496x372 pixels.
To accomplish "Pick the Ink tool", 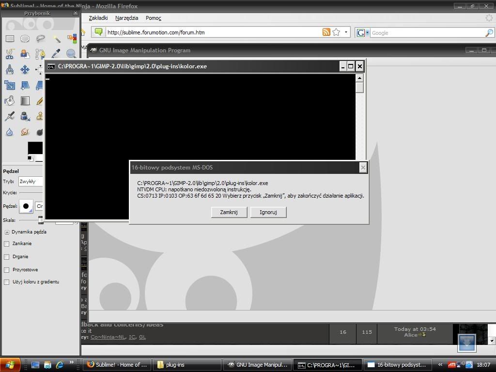I will 25,116.
